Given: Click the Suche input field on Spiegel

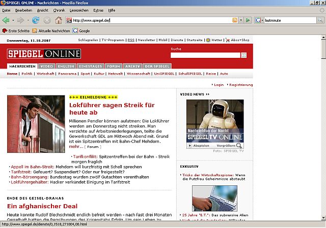Looking at the screenshot, I should 205,55.
